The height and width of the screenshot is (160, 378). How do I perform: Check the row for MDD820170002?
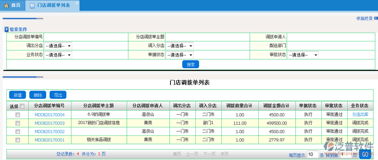[x=18, y=132]
